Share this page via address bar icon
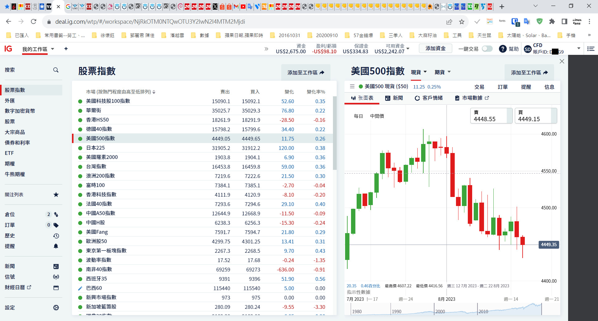 pos(449,22)
